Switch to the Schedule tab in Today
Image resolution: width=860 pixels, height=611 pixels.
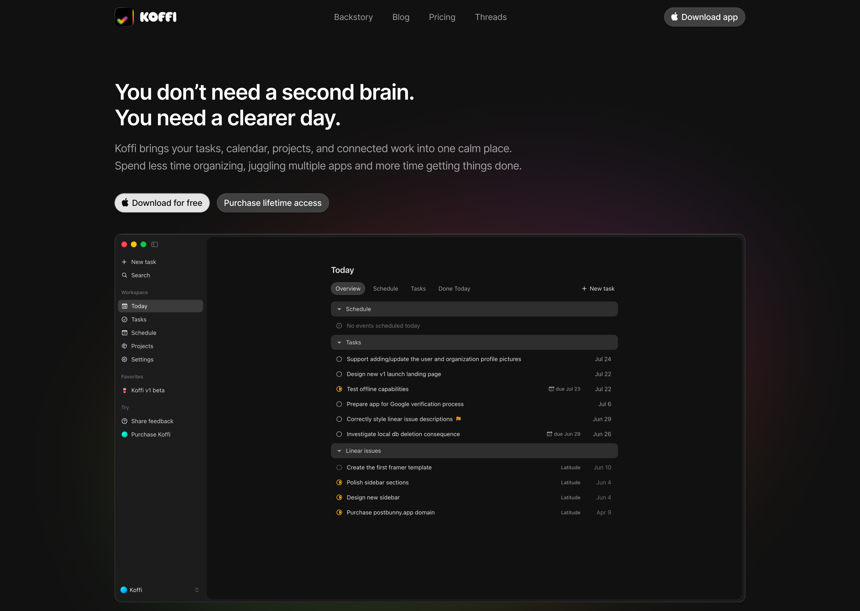point(386,288)
